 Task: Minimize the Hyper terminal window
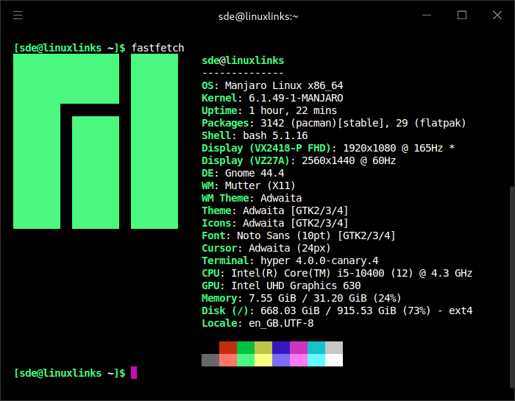tap(427, 15)
